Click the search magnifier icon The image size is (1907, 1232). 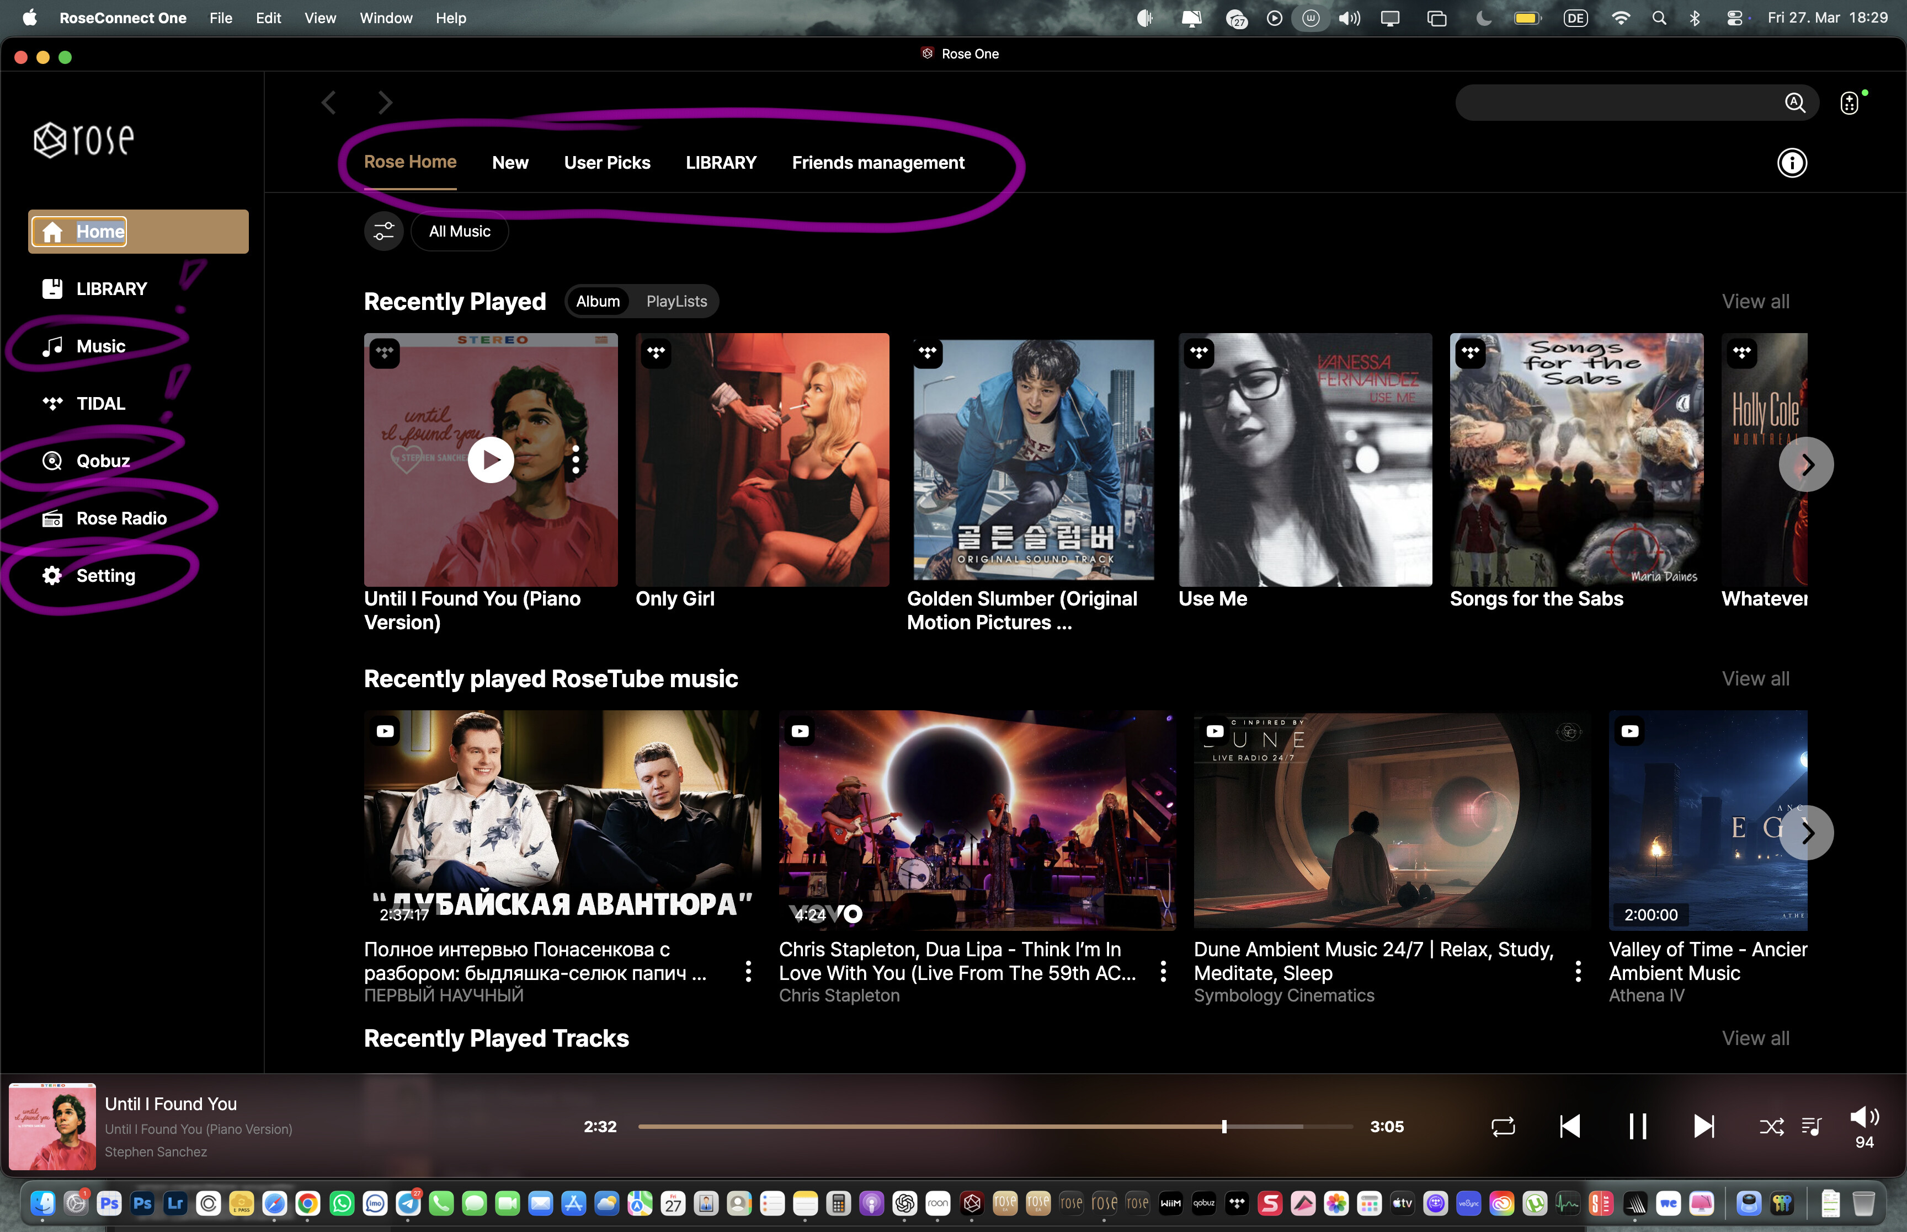(1794, 103)
